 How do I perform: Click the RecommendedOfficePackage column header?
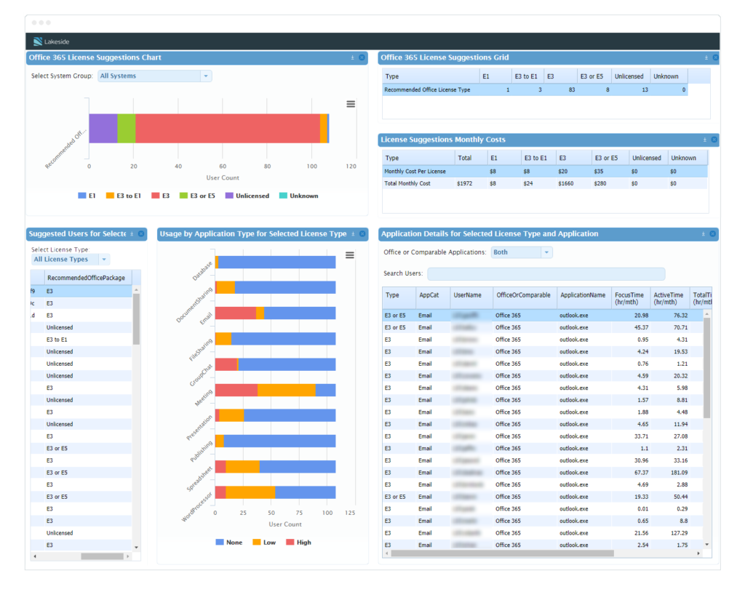(86, 278)
